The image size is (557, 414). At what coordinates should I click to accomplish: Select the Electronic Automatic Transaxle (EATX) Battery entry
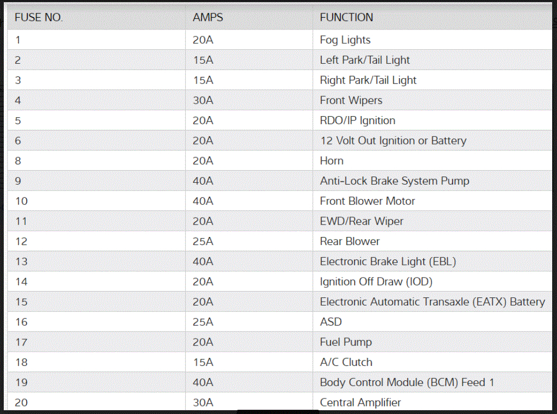(432, 302)
